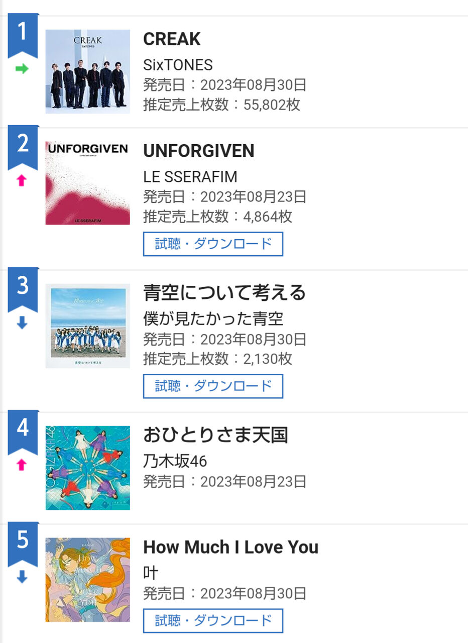This screenshot has width=468, height=643.
Task: Click the pink up arrow under rank 2
Action: point(22,181)
